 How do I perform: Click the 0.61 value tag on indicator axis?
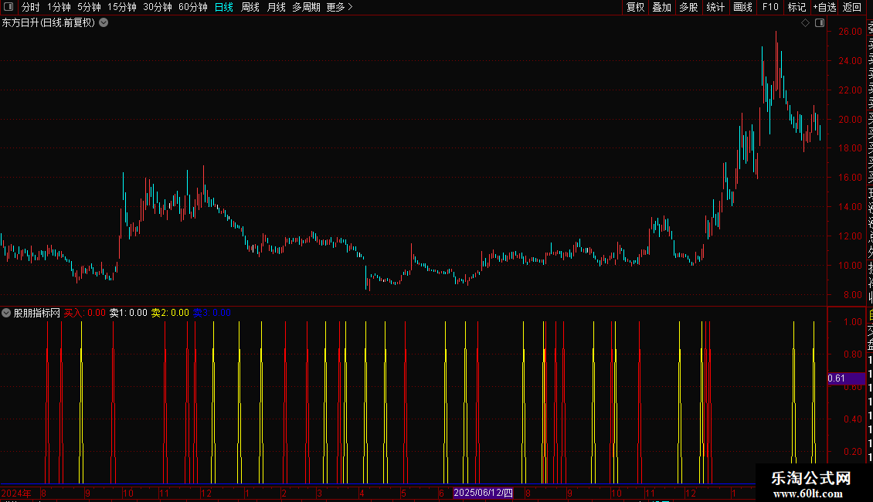846,378
